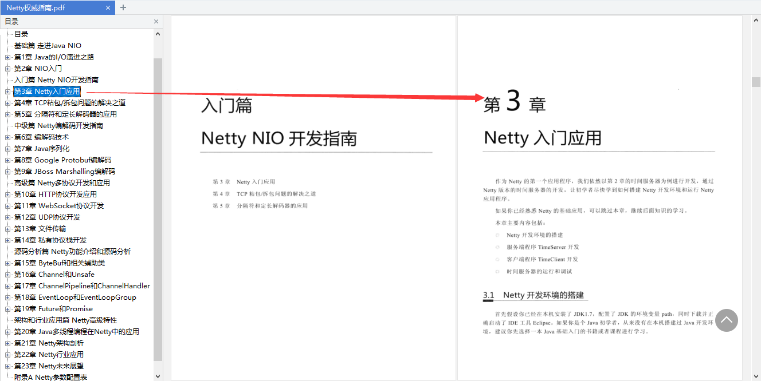Click bookmark panel scroll-up arrow
The height and width of the screenshot is (381, 761).
pos(158,34)
